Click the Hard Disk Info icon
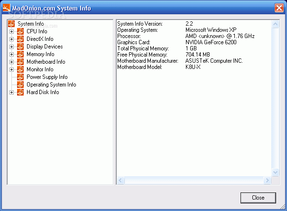Viewport: 287px width, 211px height. click(x=20, y=92)
